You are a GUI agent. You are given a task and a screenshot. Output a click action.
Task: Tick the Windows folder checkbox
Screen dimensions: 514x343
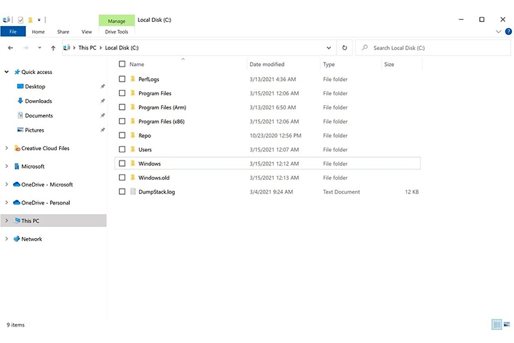122,163
